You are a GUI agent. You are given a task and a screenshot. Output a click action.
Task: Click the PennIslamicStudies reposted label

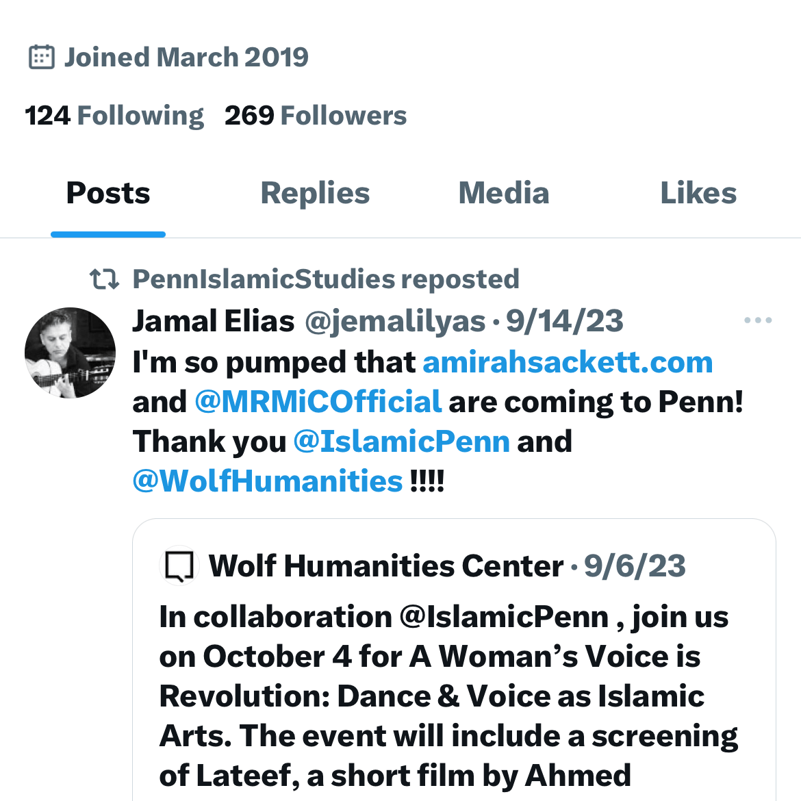click(326, 279)
